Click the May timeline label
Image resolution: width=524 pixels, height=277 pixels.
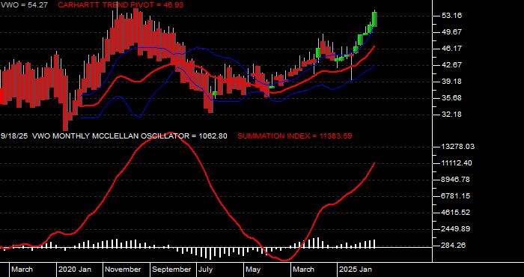pyautogui.click(x=253, y=270)
